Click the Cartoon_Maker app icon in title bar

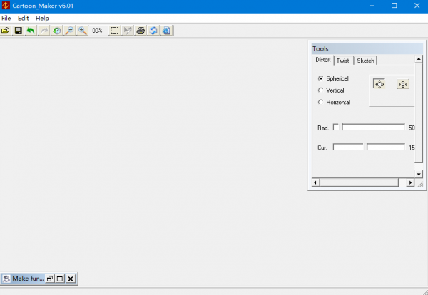[6, 6]
